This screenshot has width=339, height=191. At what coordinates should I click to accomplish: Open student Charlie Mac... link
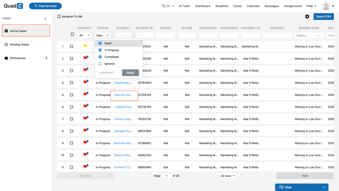[123, 83]
